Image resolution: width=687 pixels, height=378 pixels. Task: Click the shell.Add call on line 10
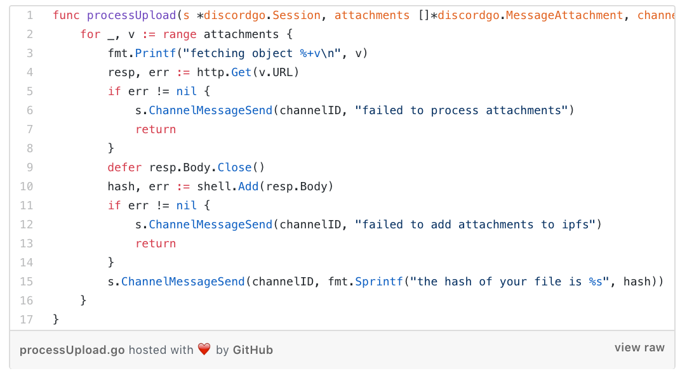click(228, 186)
